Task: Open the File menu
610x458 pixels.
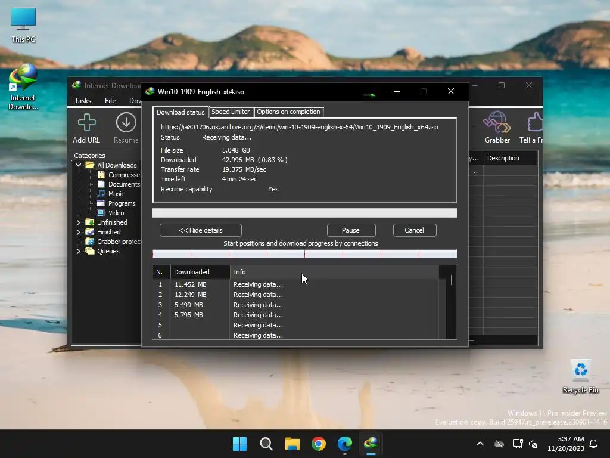Action: coord(110,101)
